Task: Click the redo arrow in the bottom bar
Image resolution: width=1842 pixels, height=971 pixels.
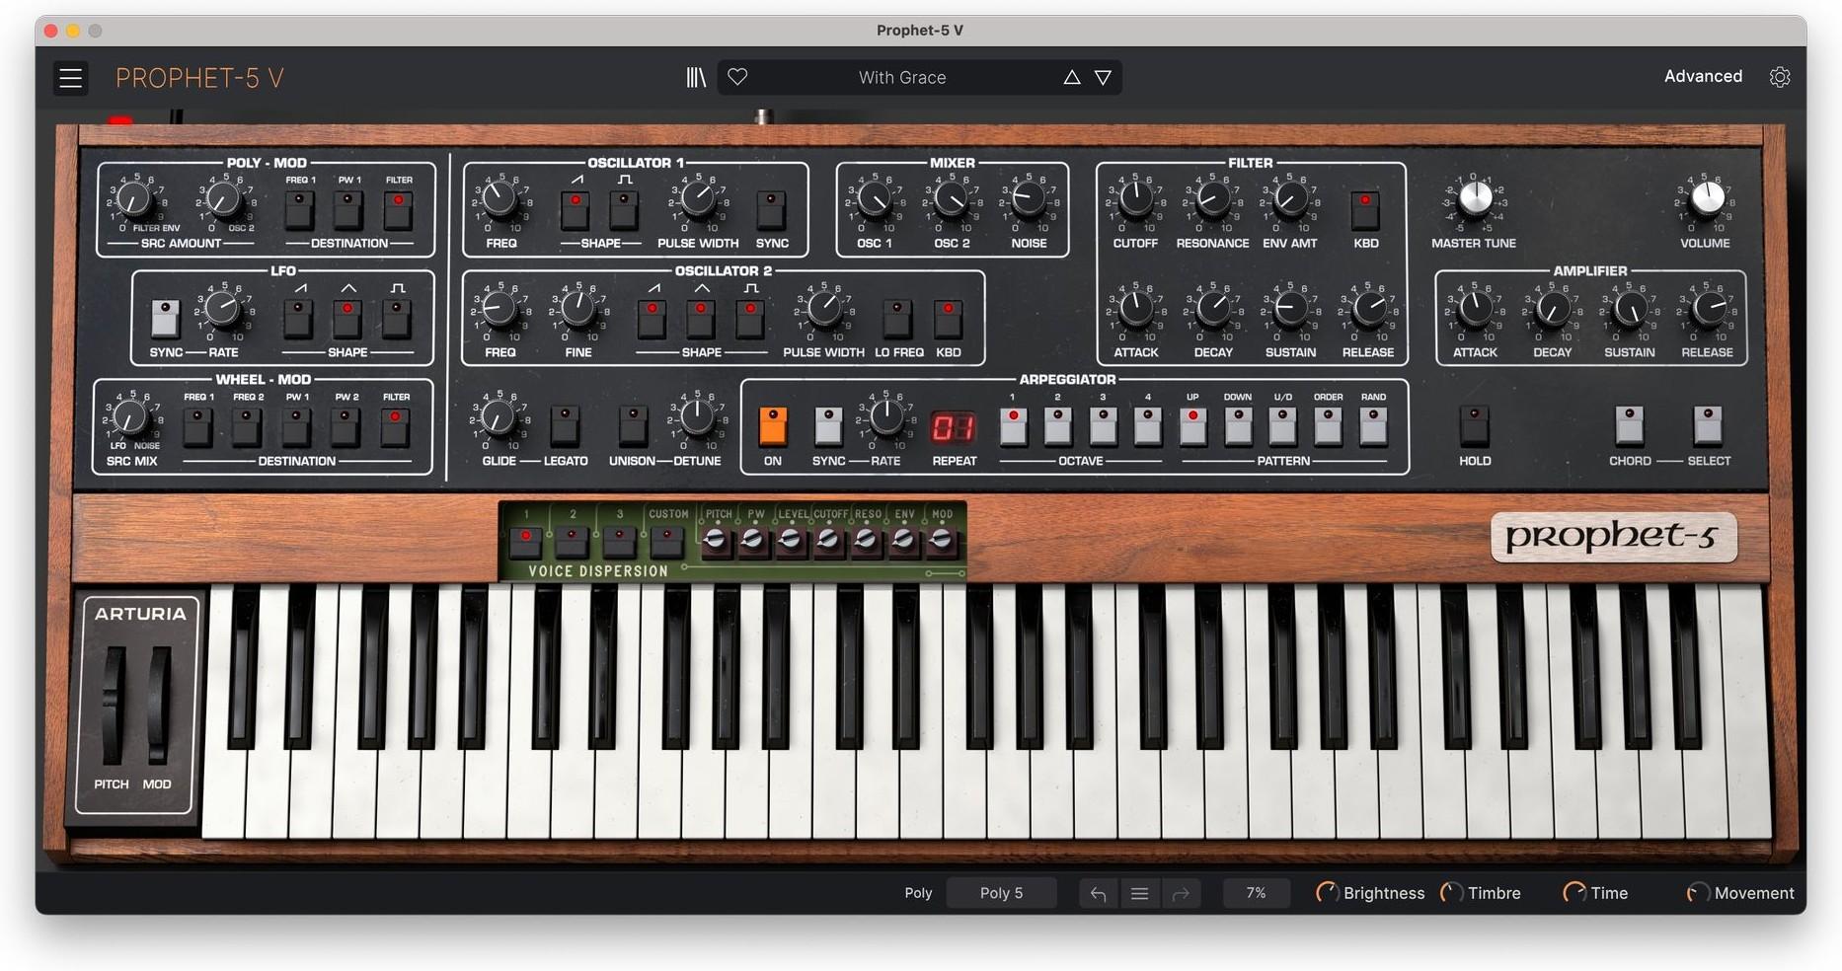Action: (1181, 892)
